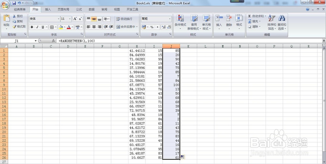
Task: Open font dialog launcher in 字体 group
Action: point(82,34)
